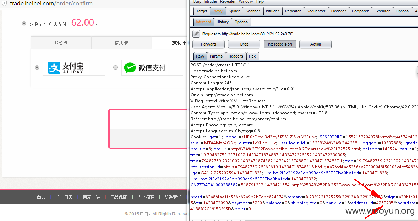
Task: Open the 联系我们 footer link
Action: click(x=173, y=197)
